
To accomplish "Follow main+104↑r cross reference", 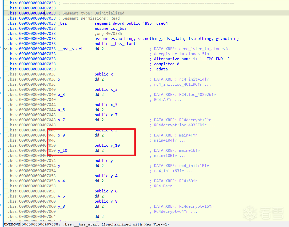I will click(x=165, y=140).
